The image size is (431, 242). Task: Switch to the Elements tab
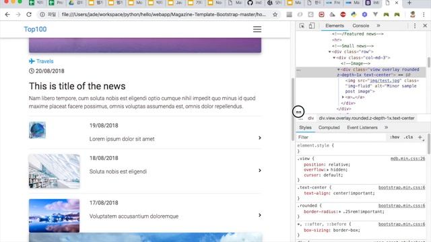[335, 26]
